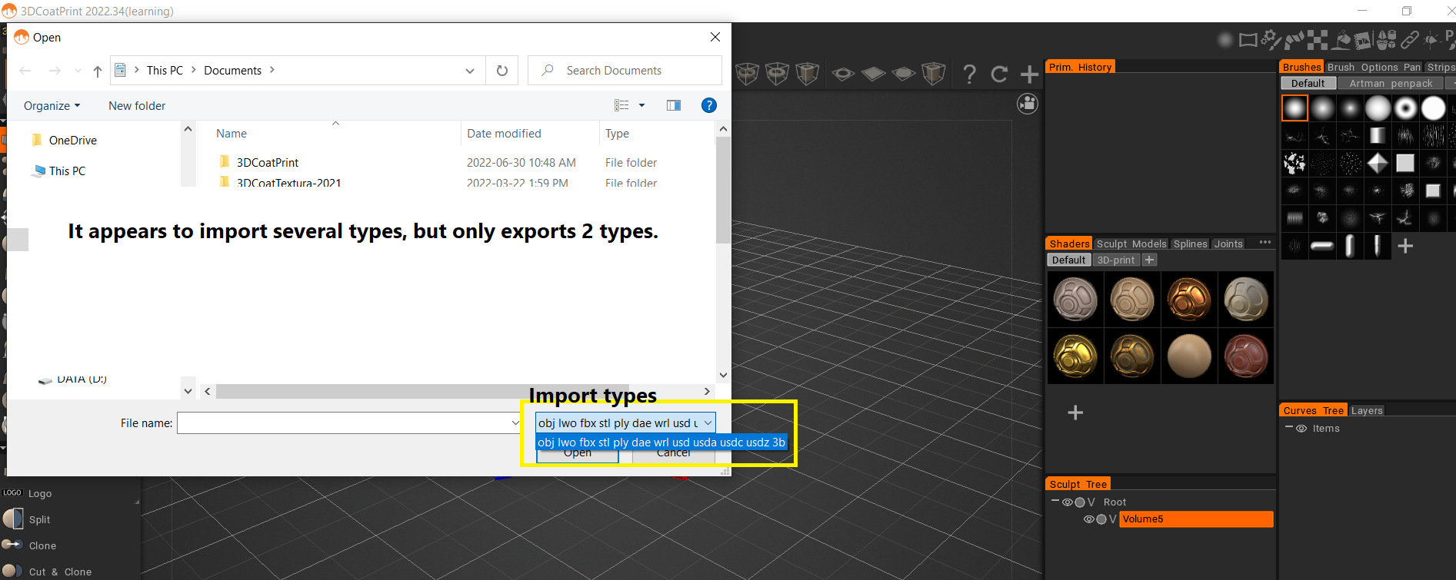The height and width of the screenshot is (580, 1456).
Task: Select the Clone tool icon in left panel
Action: click(13, 545)
